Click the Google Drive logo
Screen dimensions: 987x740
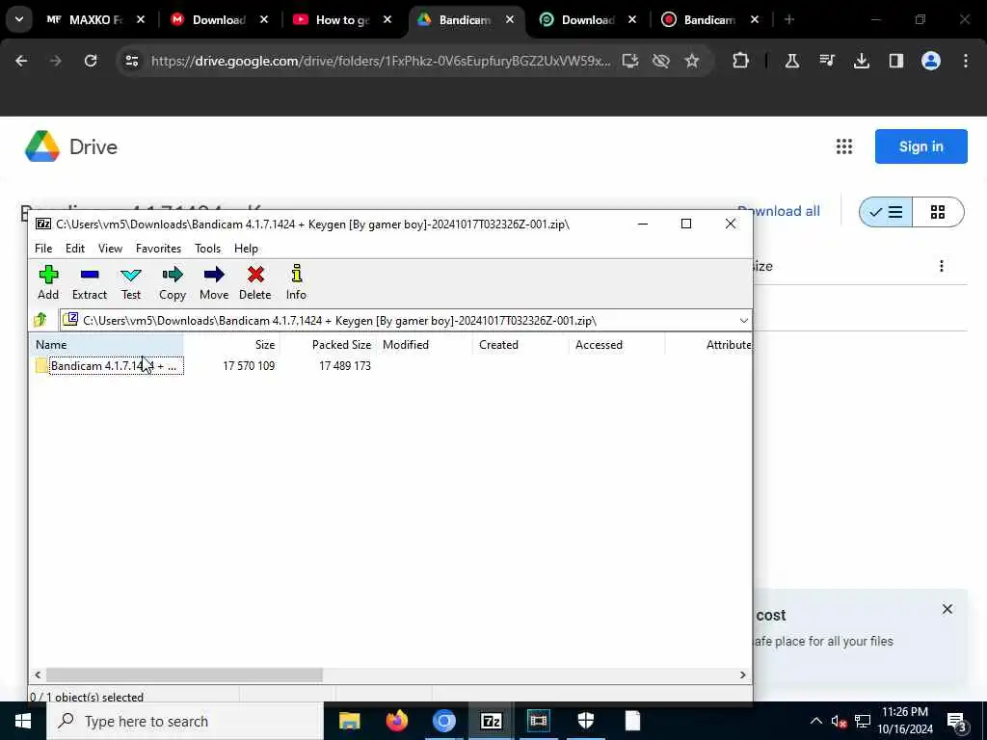tap(71, 146)
